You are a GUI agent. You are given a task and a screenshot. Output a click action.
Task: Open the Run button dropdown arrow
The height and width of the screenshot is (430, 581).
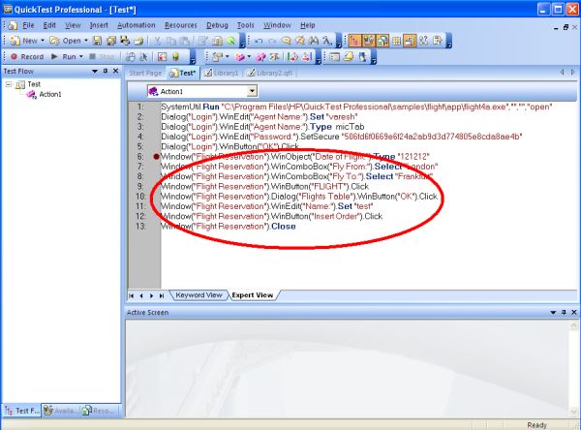(x=81, y=56)
